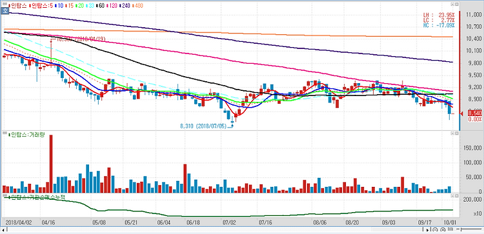Click the LH : 23.95% text
This screenshot has width=484, height=234.
439,14
